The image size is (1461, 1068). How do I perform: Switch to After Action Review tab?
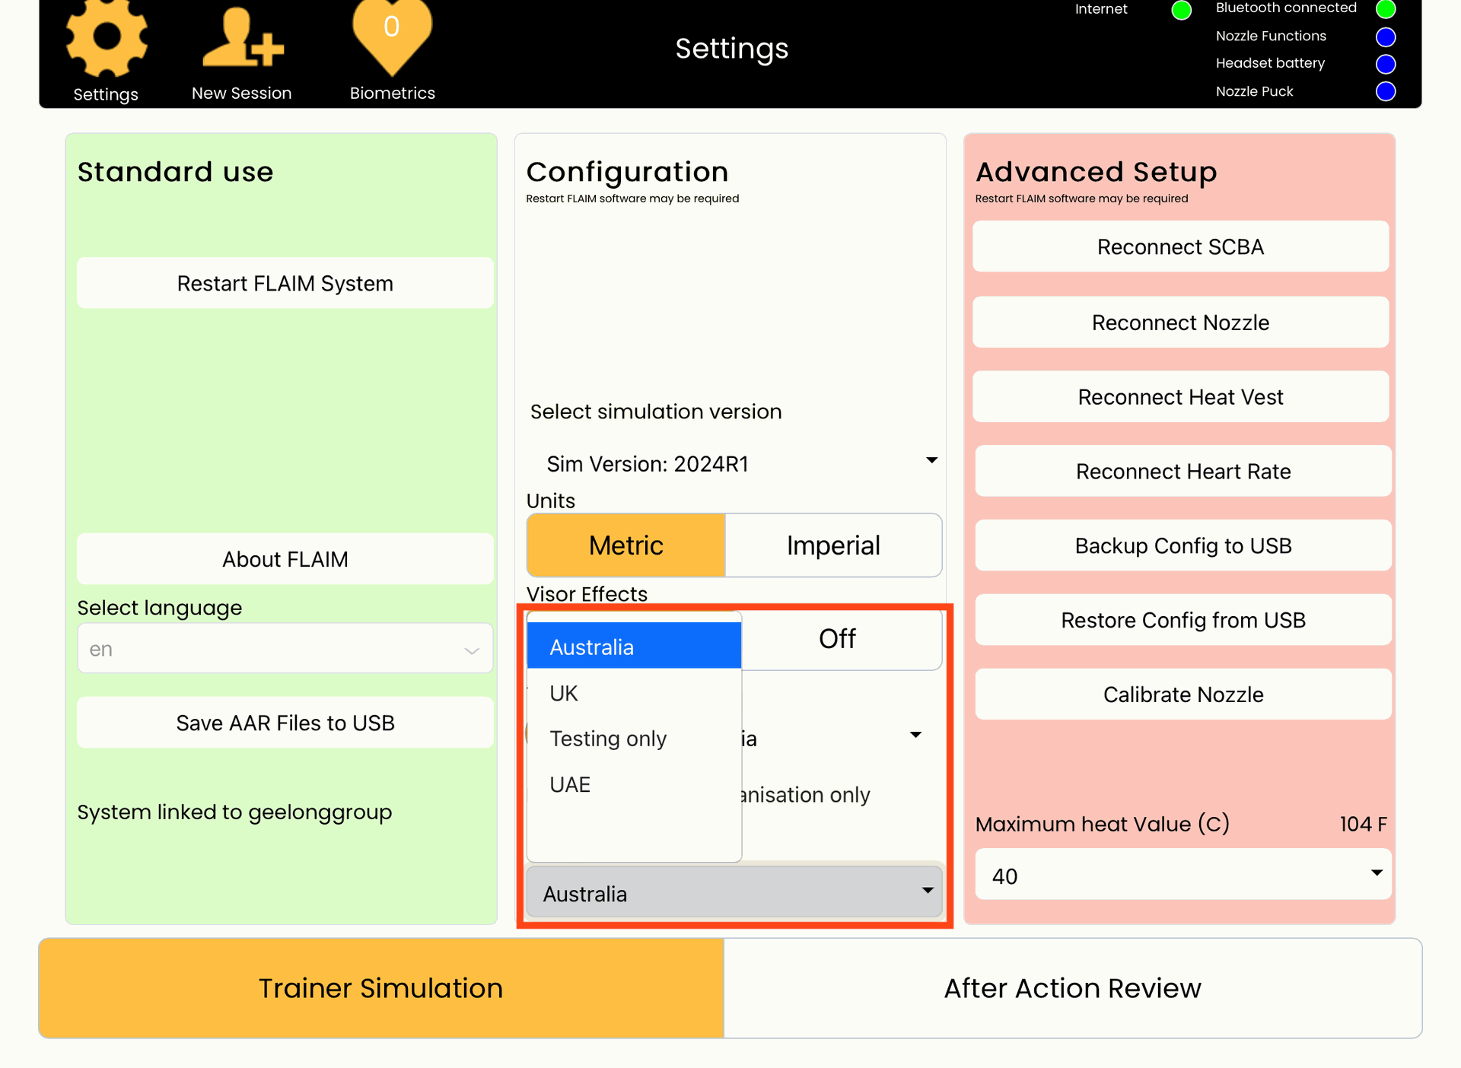1072,988
